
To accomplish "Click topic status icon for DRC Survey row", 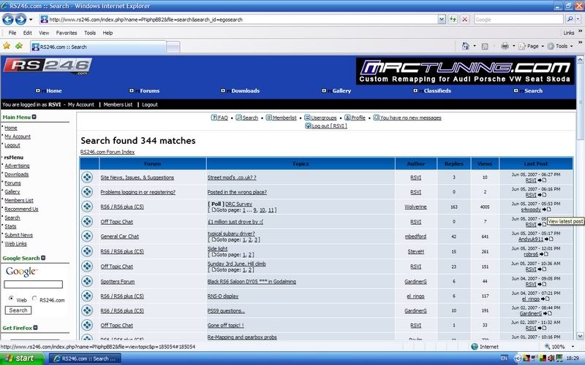I will tap(87, 207).
